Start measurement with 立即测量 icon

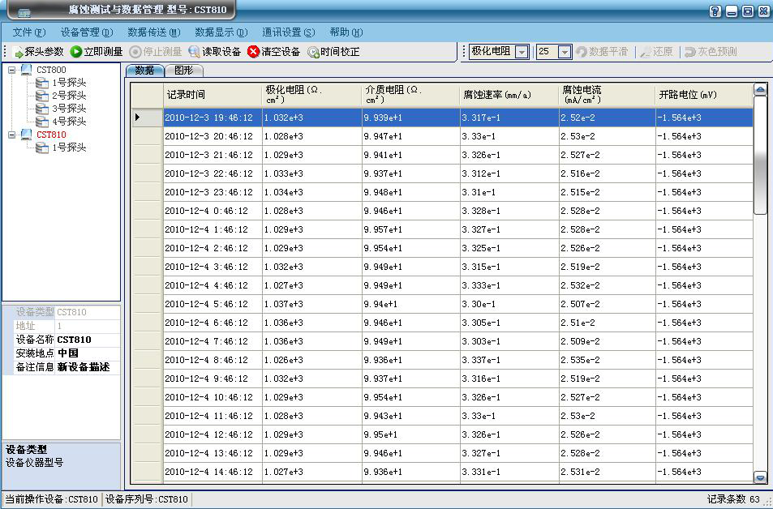(x=76, y=52)
